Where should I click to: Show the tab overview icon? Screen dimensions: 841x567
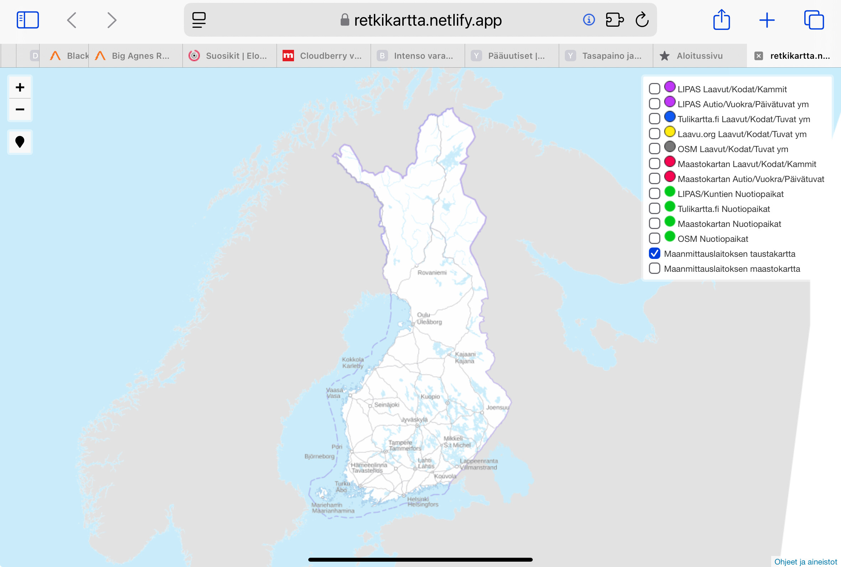[814, 20]
